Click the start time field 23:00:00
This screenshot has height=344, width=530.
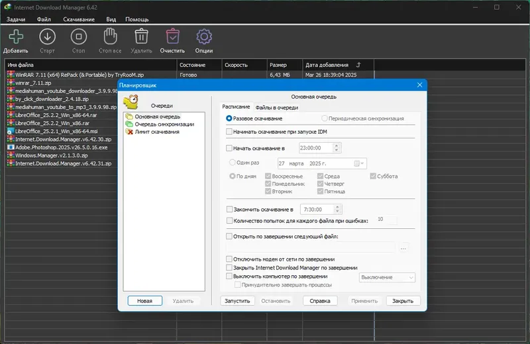[316, 148]
